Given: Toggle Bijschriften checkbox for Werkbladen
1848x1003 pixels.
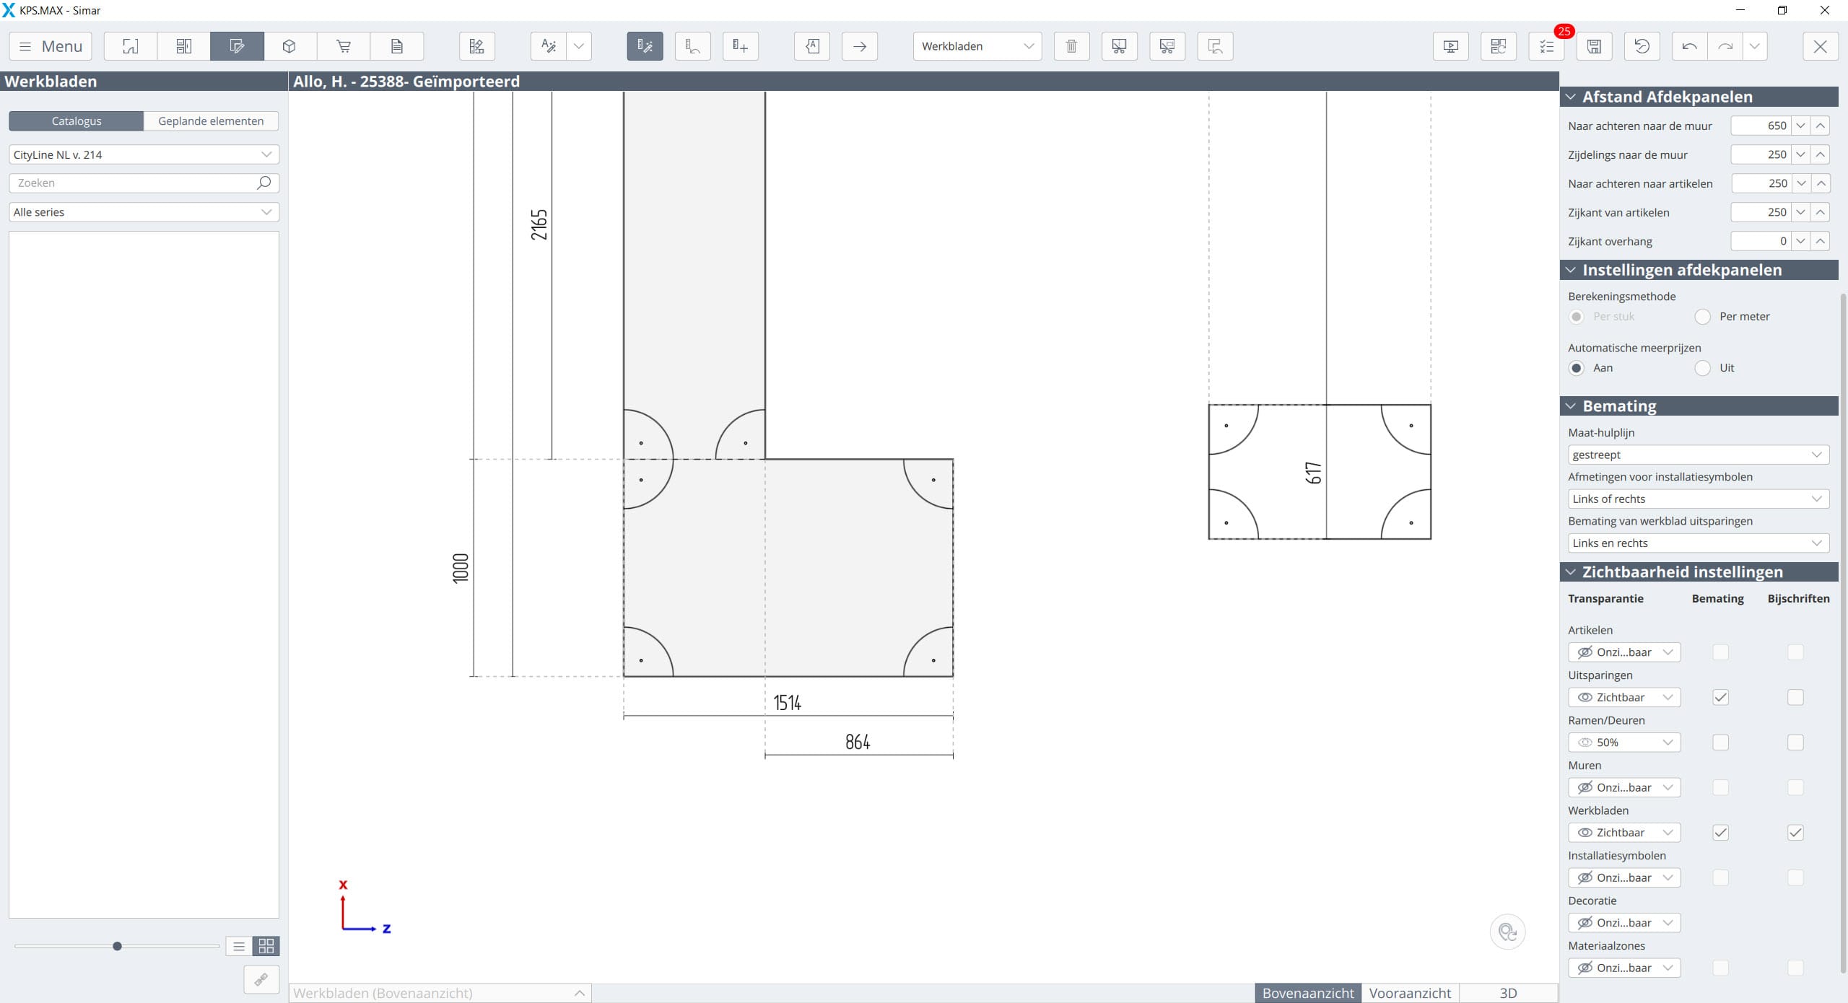Looking at the screenshot, I should 1795,832.
